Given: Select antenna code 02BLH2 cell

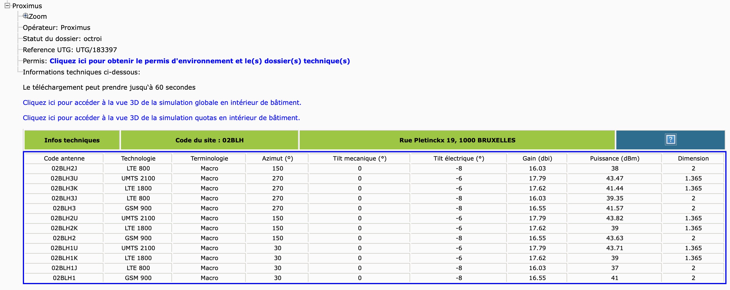Looking at the screenshot, I should (64, 238).
